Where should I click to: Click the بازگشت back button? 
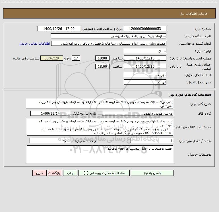[55, 173]
